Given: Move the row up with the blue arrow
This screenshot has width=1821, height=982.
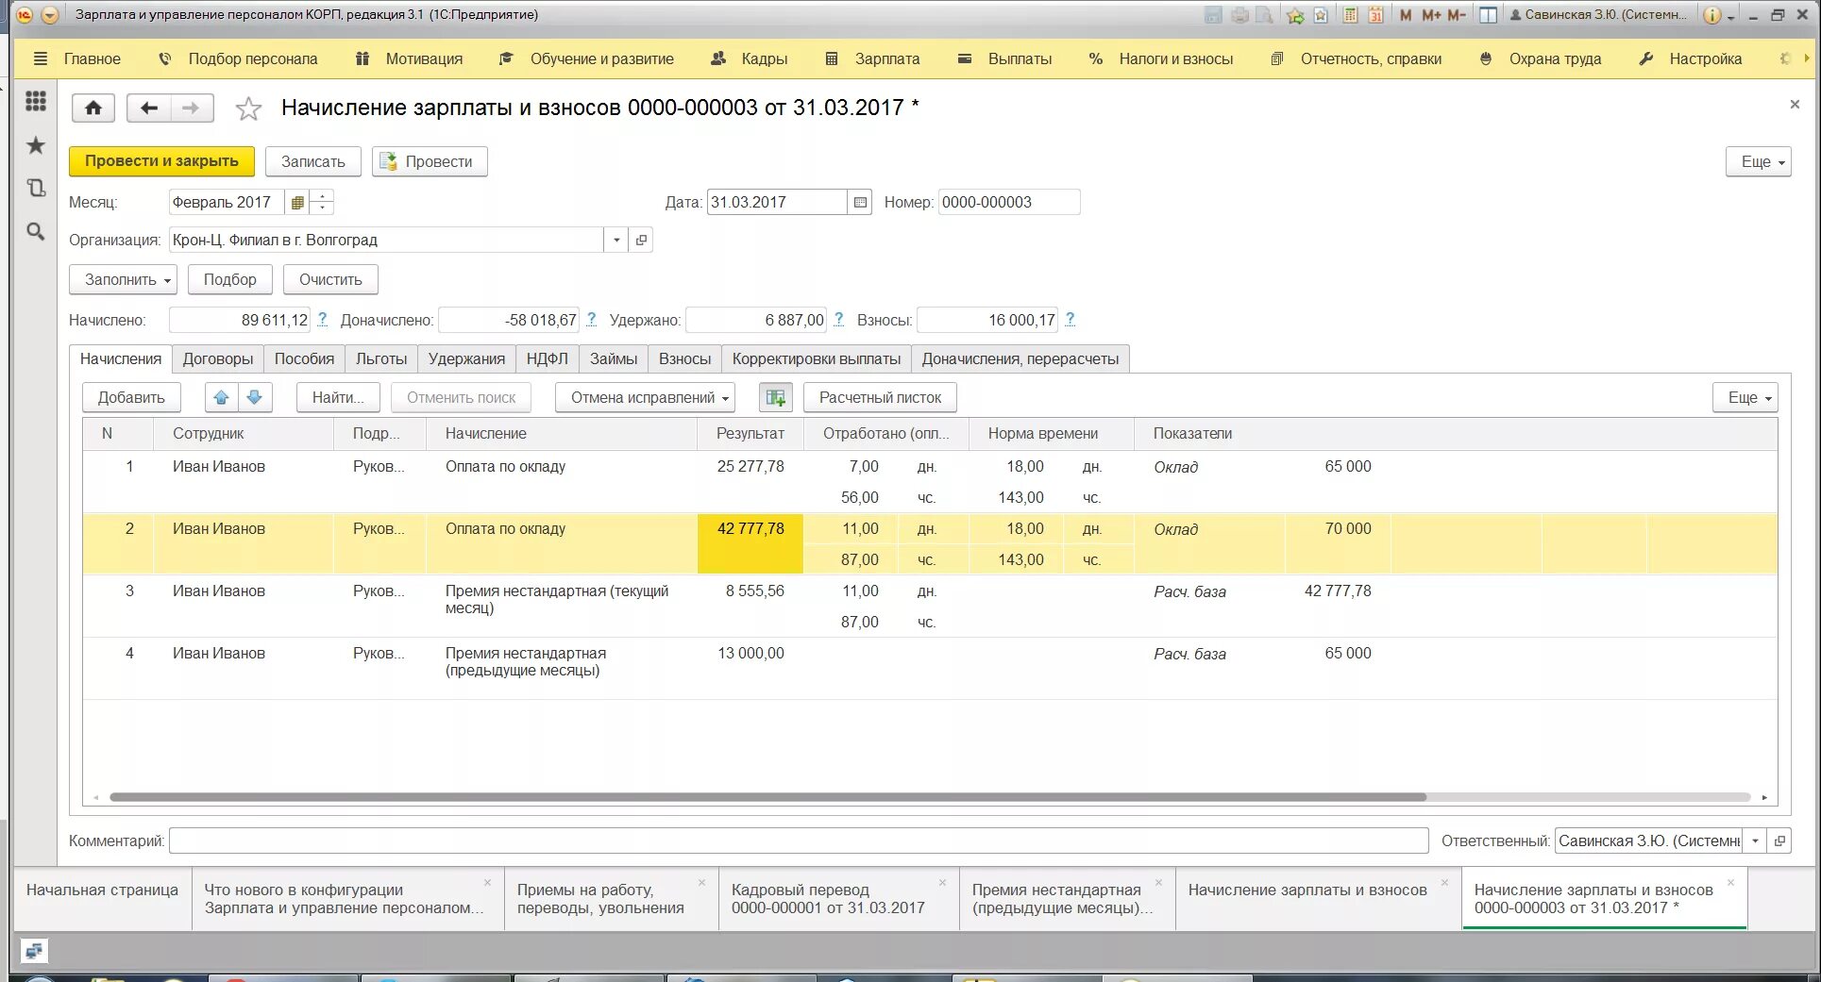Looking at the screenshot, I should pyautogui.click(x=222, y=397).
